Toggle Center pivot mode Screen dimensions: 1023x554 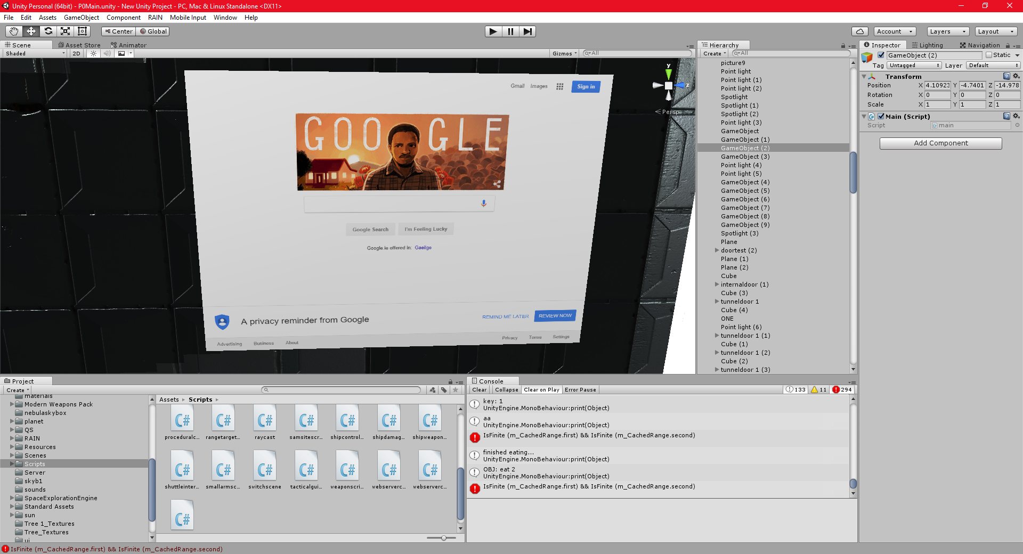118,31
